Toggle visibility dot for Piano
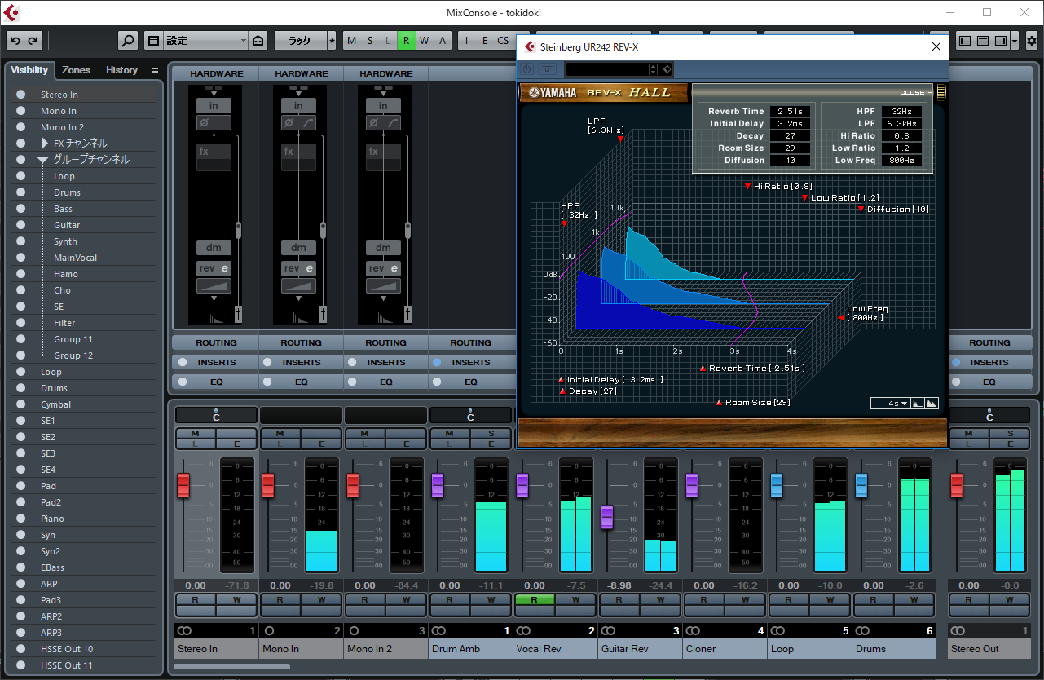 pyautogui.click(x=21, y=519)
